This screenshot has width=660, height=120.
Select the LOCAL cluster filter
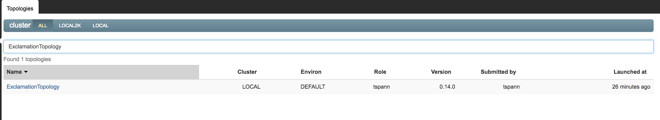(x=100, y=26)
